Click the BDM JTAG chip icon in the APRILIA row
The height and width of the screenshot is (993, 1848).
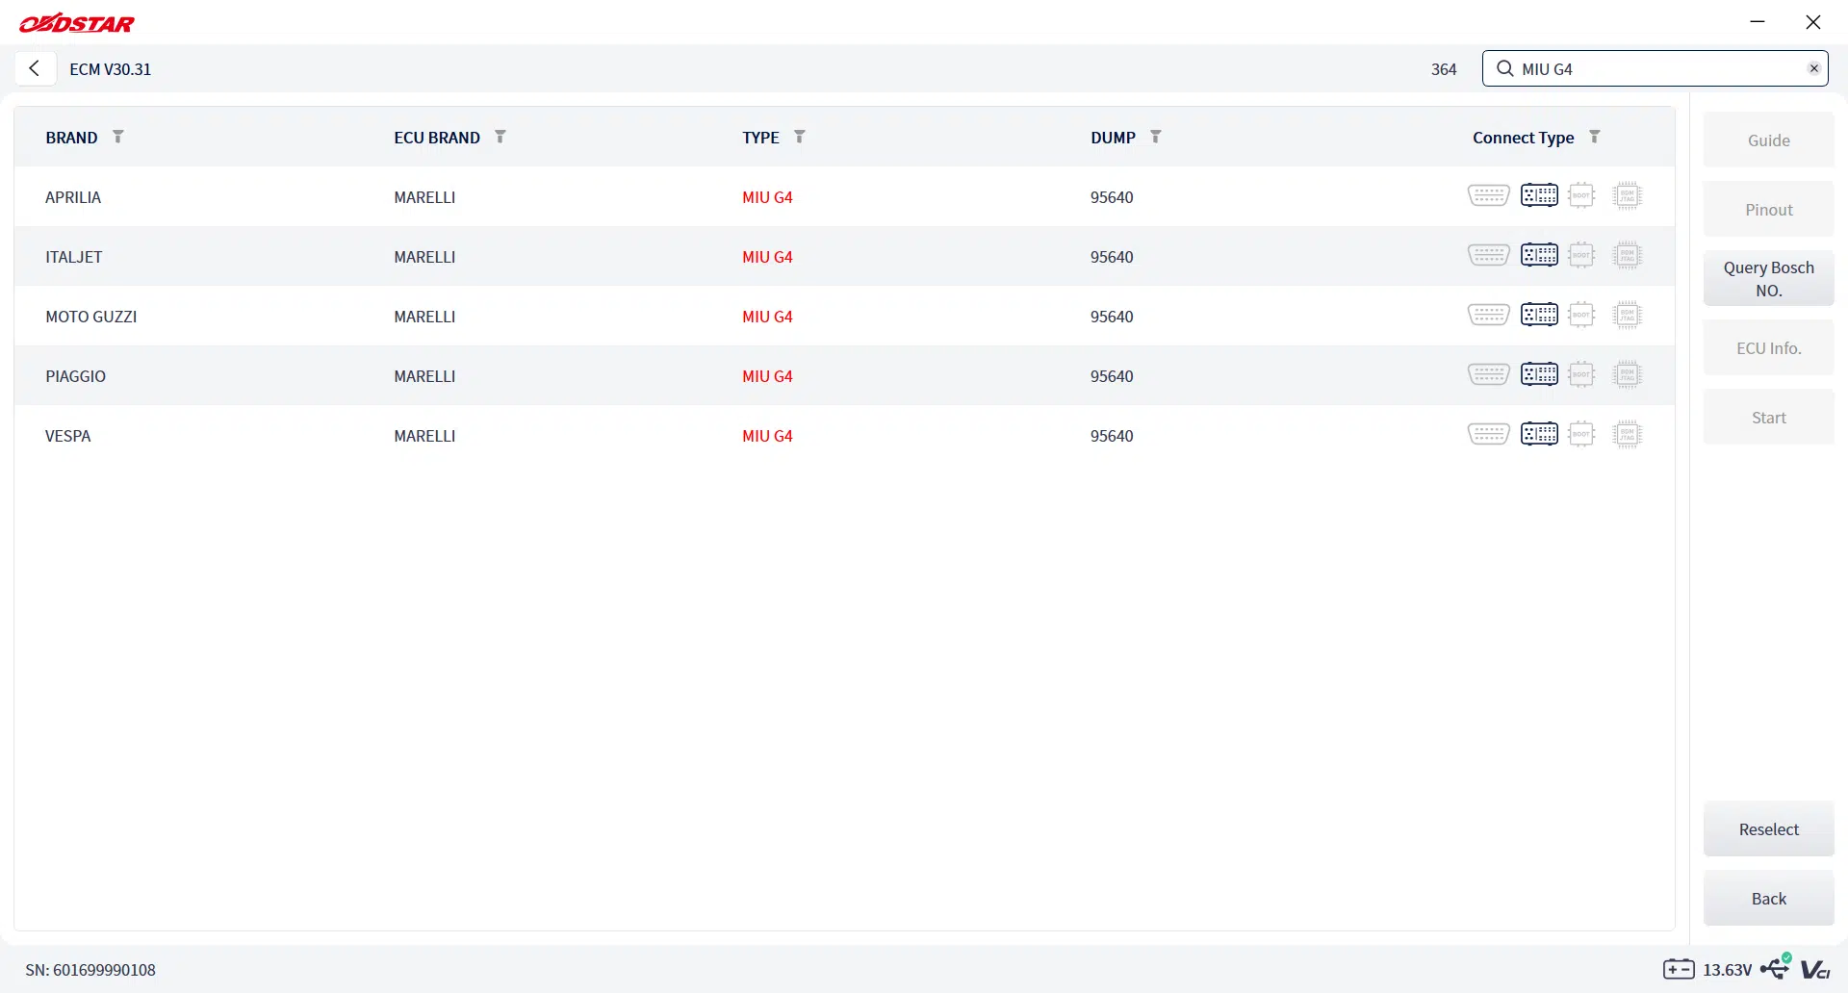coord(1627,195)
